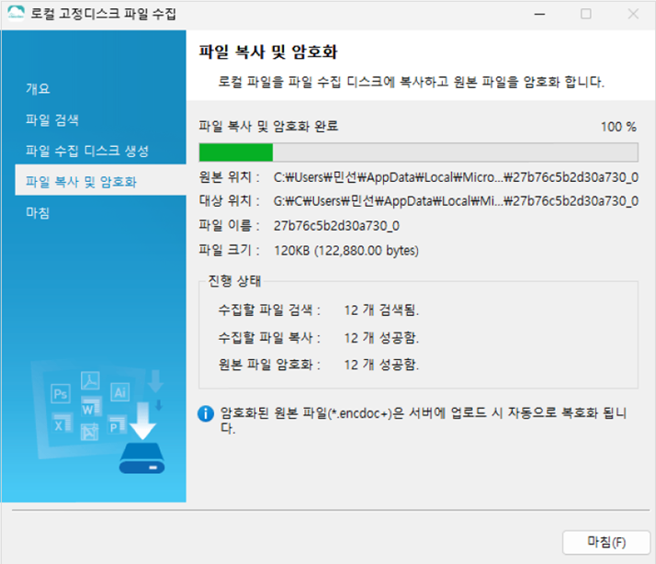Click the encdoc+ decryption notice text
This screenshot has height=564, width=656.
click(424, 421)
